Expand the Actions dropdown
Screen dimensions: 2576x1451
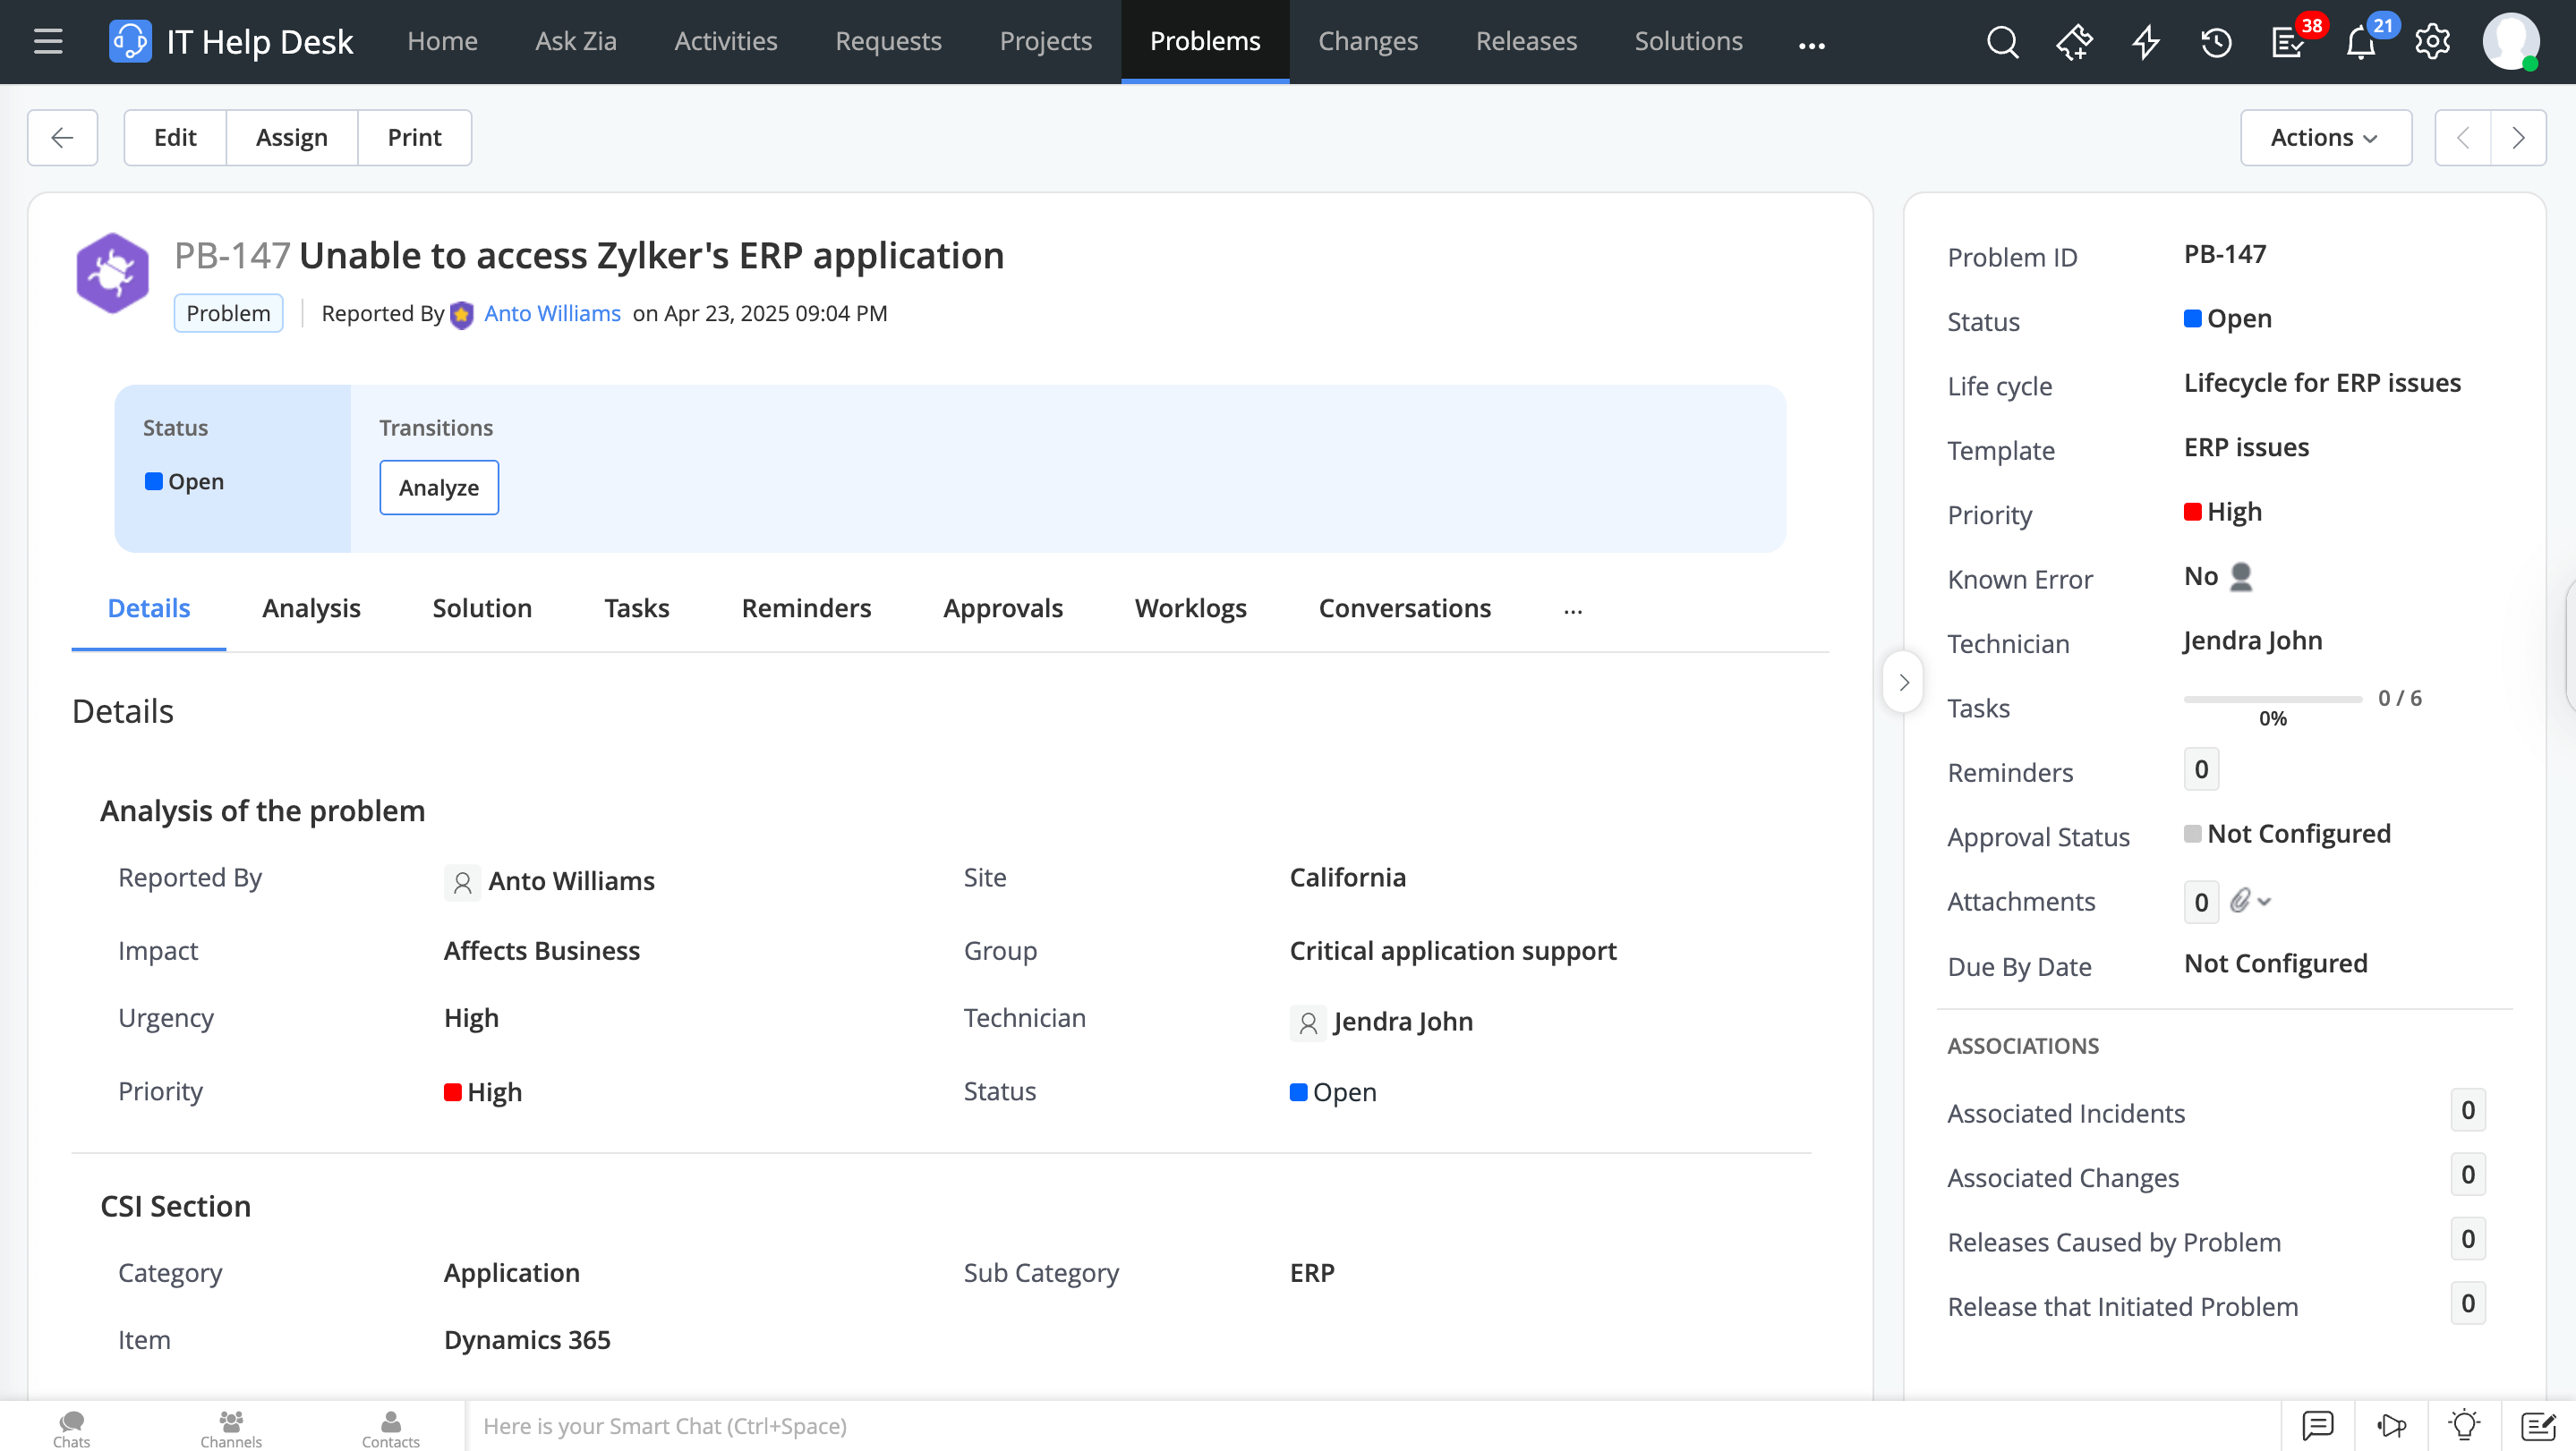[2325, 137]
